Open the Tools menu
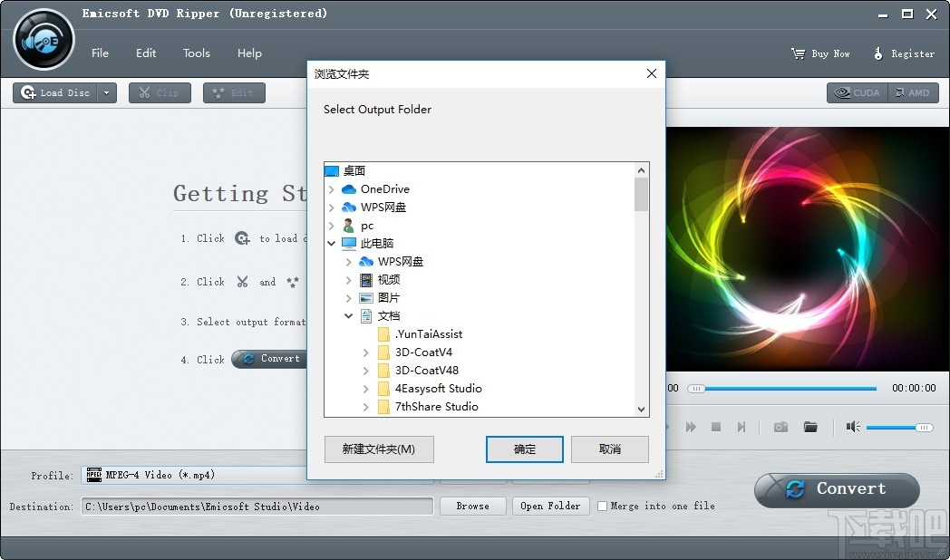This screenshot has height=560, width=950. point(196,53)
